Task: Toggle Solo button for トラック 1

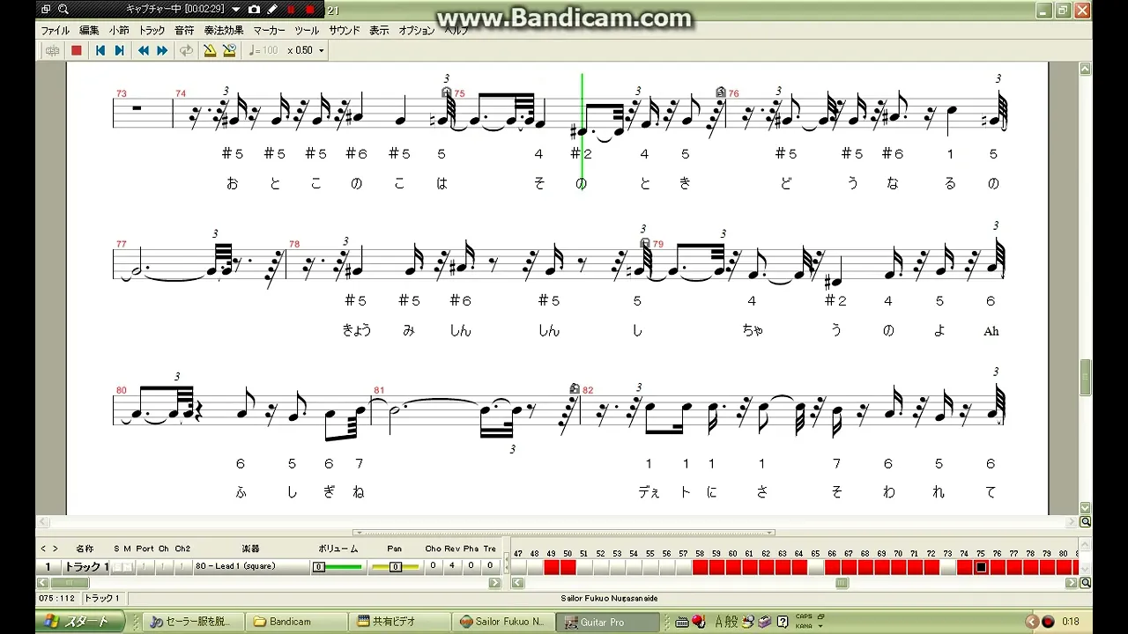Action: (116, 567)
